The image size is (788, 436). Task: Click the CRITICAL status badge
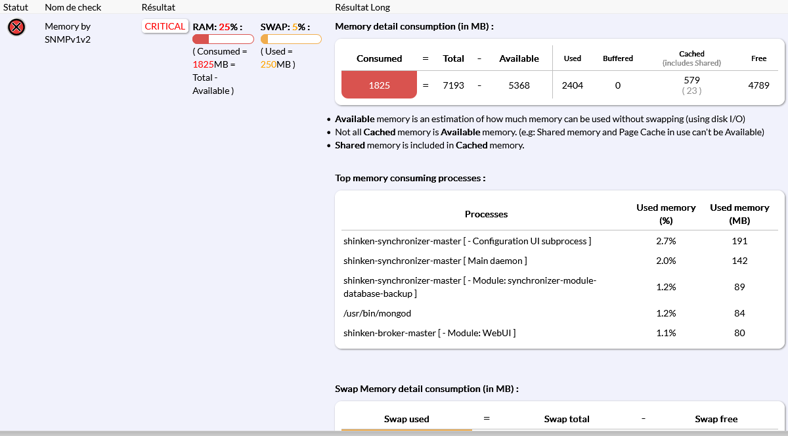pyautogui.click(x=165, y=26)
